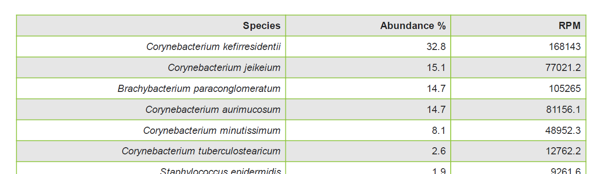Viewport: 595px width, 174px height.
Task: Click the 32.8 abundance value
Action: [x=436, y=46]
